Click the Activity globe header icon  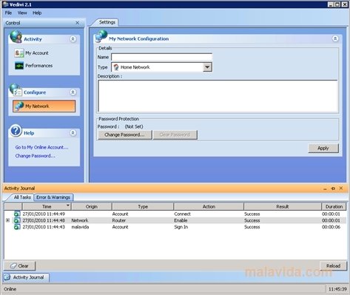coord(16,36)
